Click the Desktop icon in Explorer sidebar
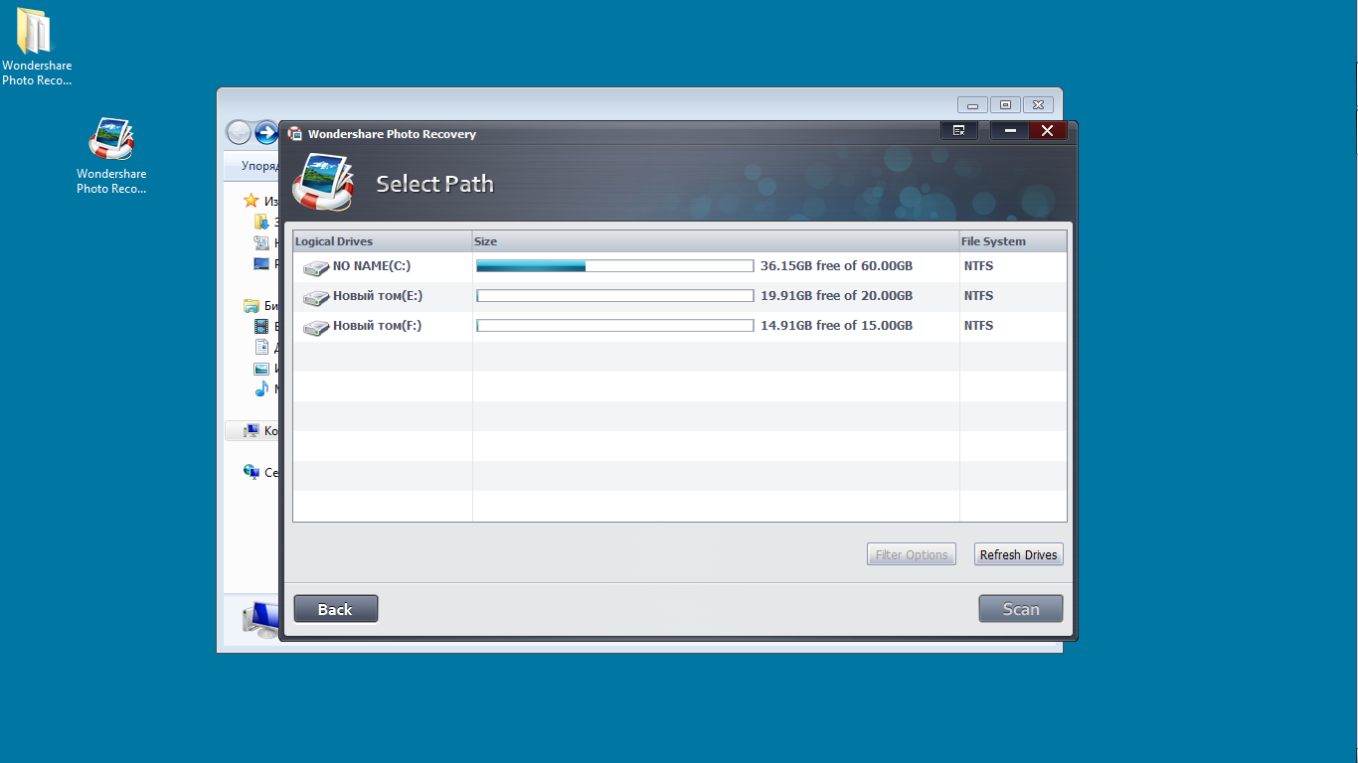The height and width of the screenshot is (763, 1358). click(261, 263)
